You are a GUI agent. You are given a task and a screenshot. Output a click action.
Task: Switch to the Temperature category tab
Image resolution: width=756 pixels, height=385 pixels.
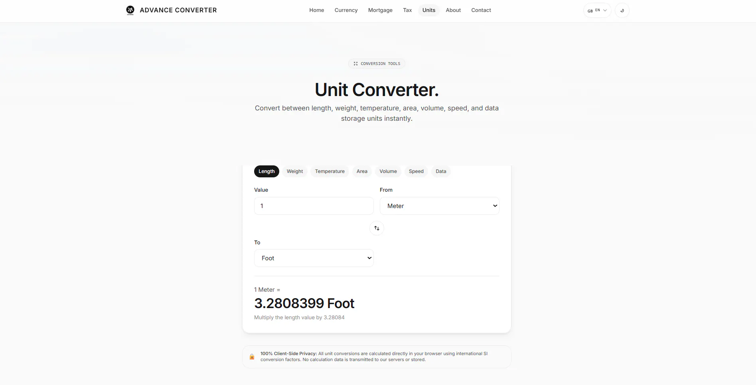pyautogui.click(x=330, y=171)
